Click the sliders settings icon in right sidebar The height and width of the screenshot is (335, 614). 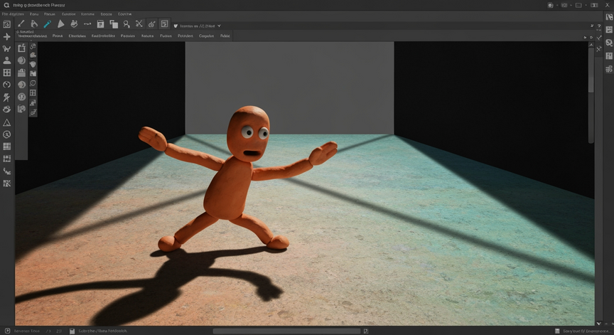tap(609, 70)
